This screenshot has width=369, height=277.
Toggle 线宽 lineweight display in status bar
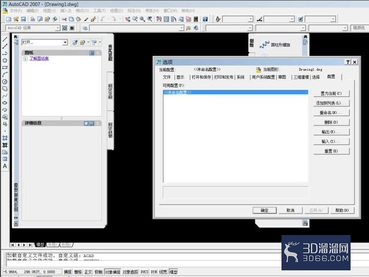[x=163, y=272]
